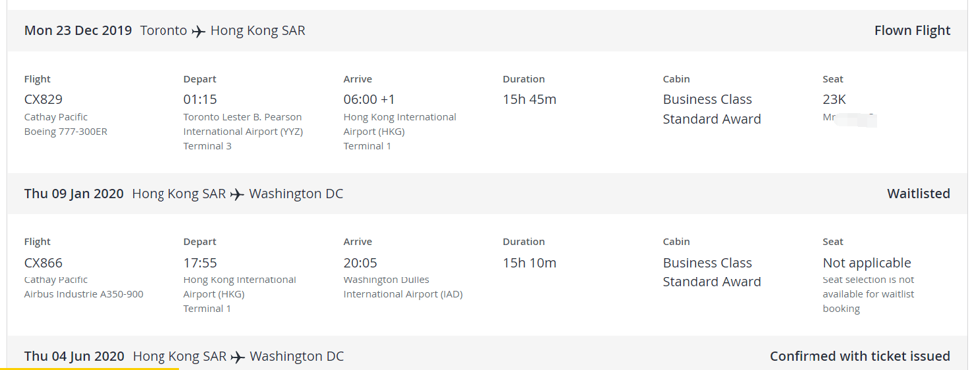
Task: Click the Mon 23 Dec 2019 date header
Action: pyautogui.click(x=78, y=30)
